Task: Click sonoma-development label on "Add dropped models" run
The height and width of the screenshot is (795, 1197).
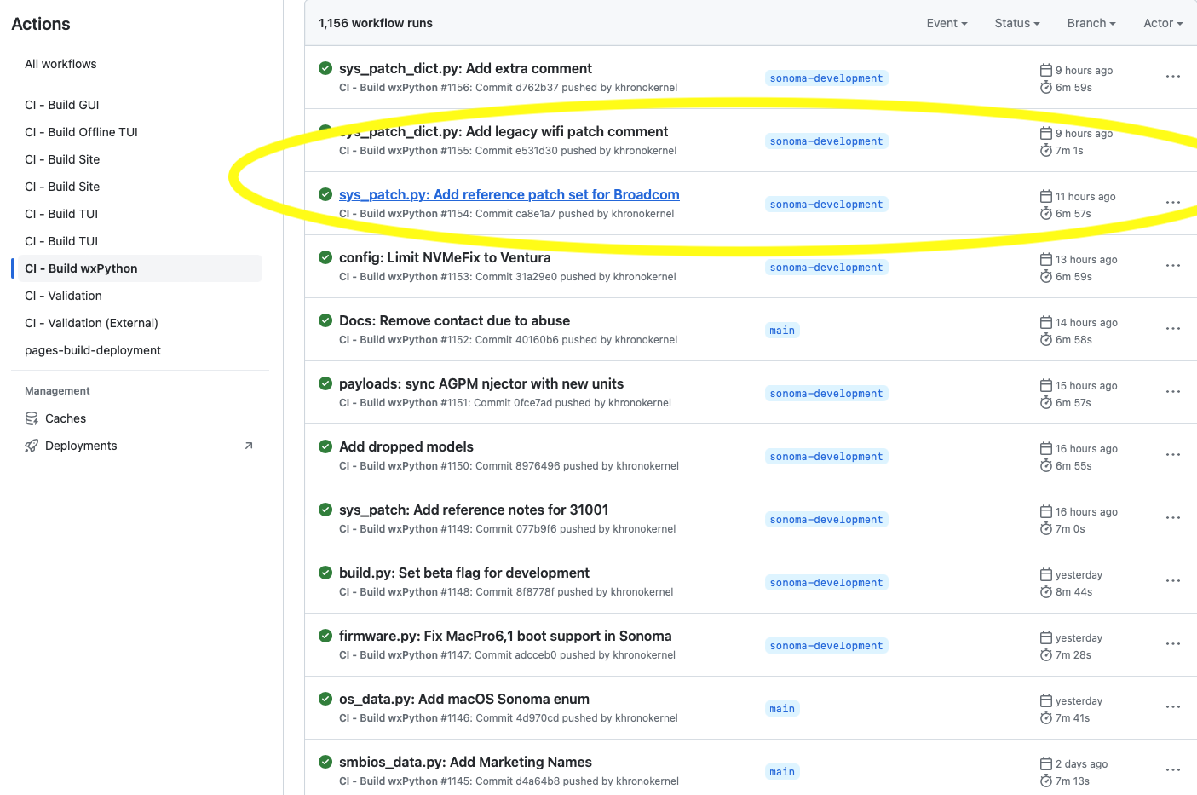Action: pyautogui.click(x=826, y=457)
